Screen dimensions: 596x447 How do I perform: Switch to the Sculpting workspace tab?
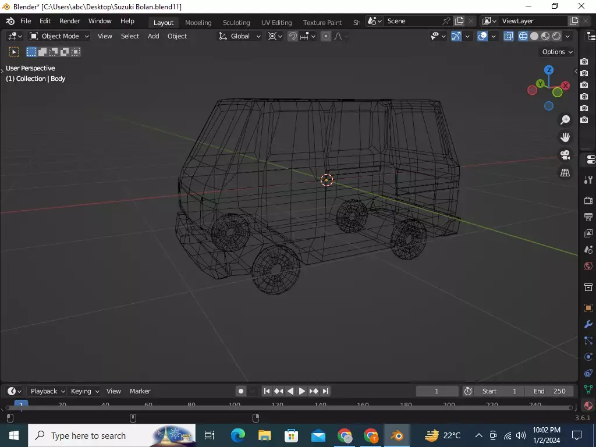pos(236,23)
